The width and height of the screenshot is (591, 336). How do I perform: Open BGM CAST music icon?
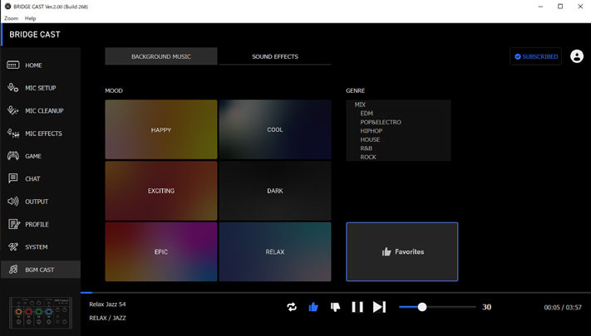pos(13,270)
